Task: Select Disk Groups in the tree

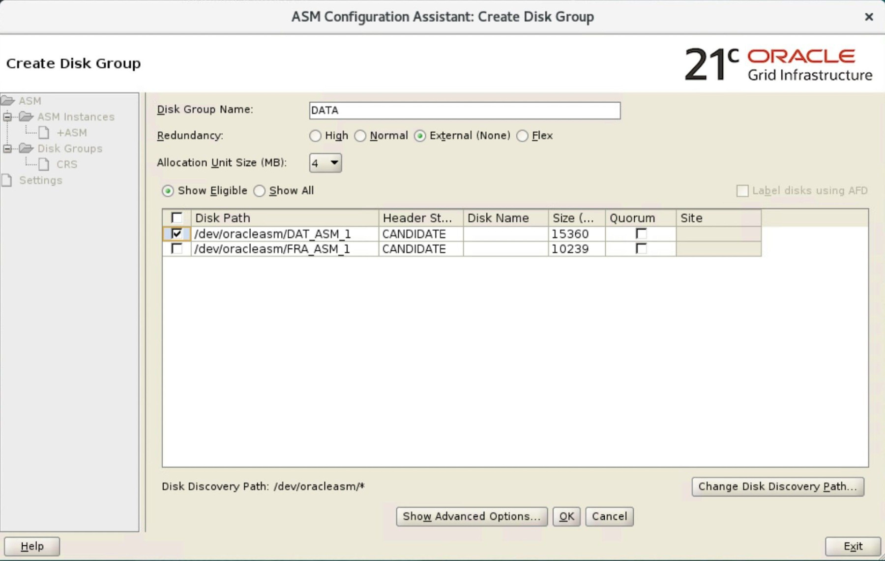Action: coord(70,148)
